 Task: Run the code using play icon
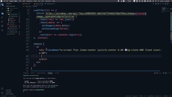point(153,4)
